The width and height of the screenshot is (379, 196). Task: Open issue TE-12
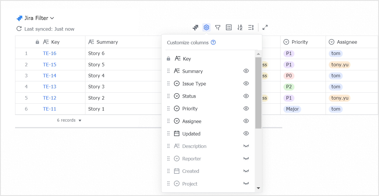(x=49, y=98)
